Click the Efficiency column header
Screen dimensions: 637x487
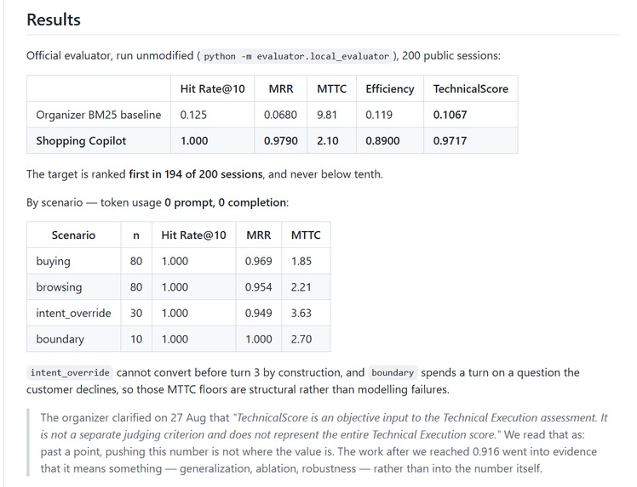(x=389, y=88)
